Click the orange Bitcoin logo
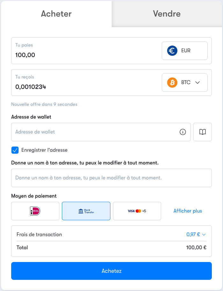 (172, 83)
